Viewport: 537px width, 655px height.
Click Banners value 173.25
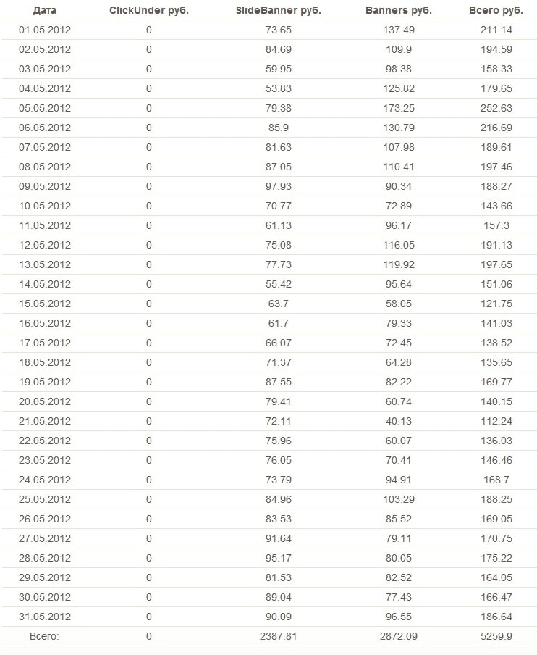(397, 109)
